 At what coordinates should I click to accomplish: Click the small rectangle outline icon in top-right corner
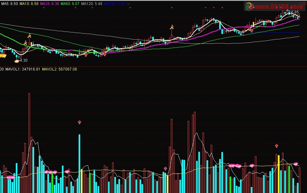[x=305, y=3]
